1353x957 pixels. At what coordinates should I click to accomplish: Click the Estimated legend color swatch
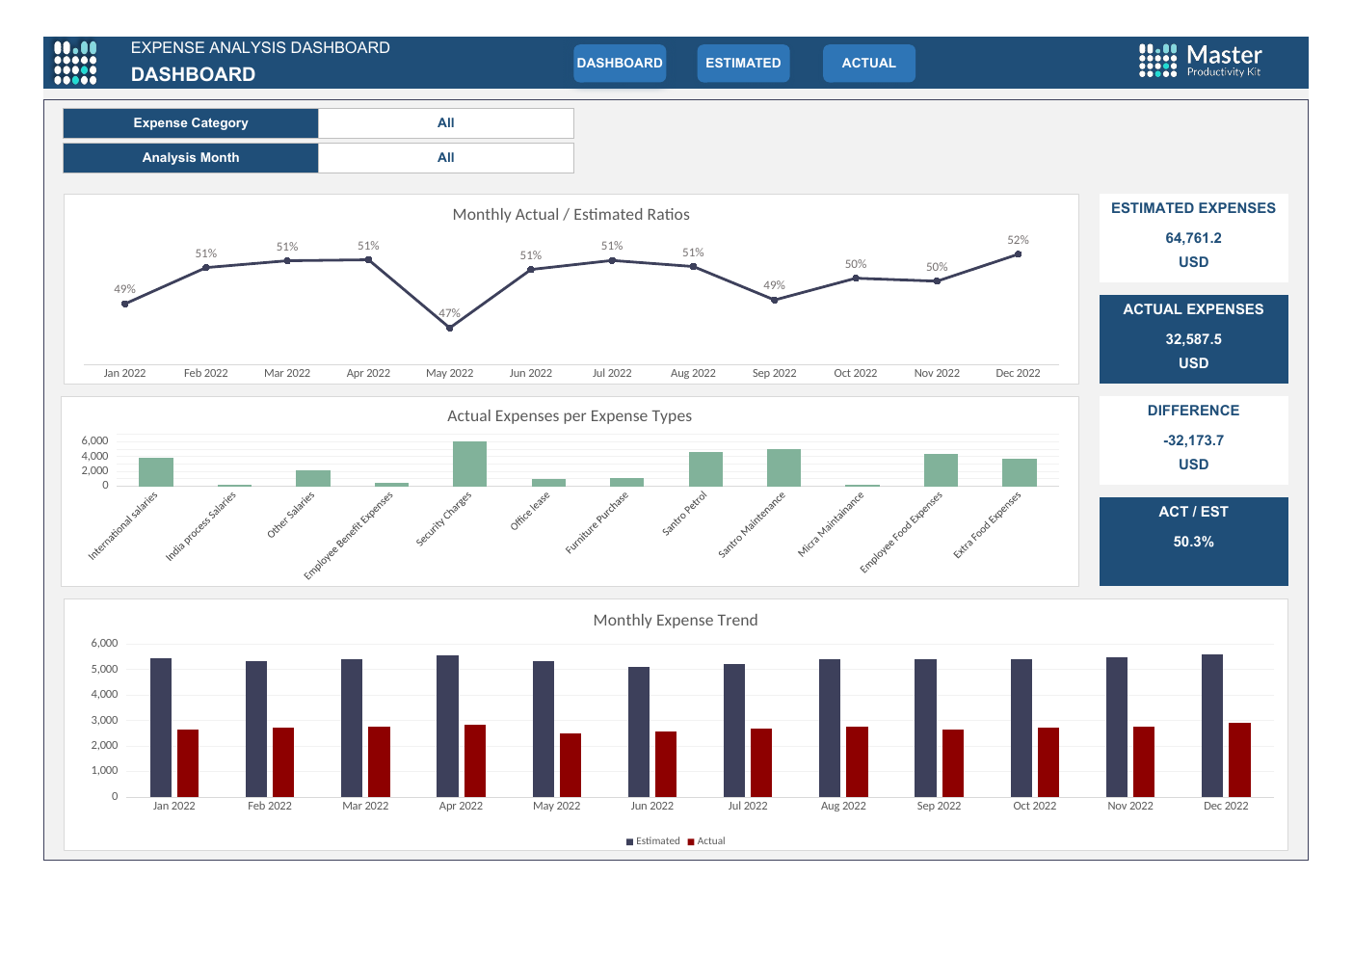coord(629,842)
